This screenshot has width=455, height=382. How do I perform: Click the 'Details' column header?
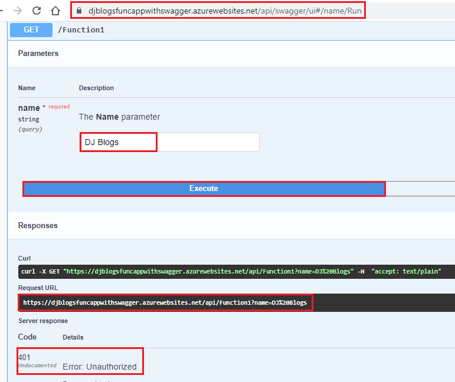[73, 337]
